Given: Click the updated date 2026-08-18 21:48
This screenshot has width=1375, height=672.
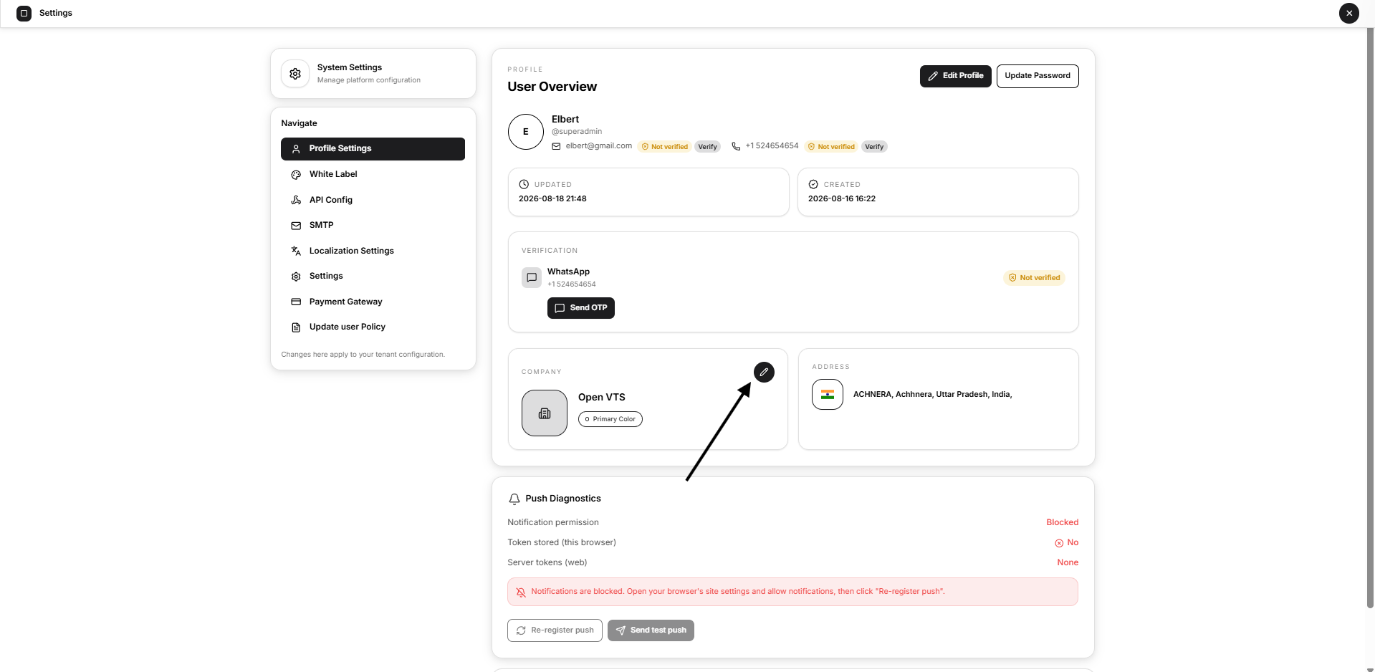Looking at the screenshot, I should point(552,199).
